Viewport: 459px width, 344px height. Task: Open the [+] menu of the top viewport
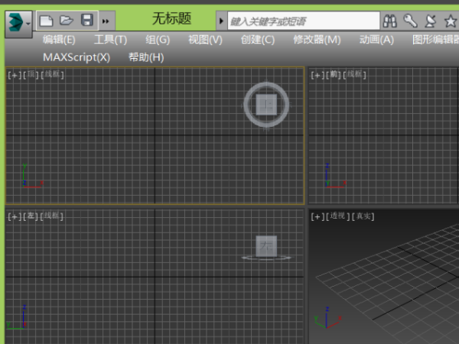(x=13, y=74)
